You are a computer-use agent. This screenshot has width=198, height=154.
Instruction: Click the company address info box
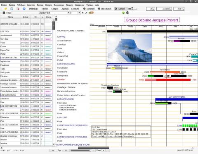point(121,132)
